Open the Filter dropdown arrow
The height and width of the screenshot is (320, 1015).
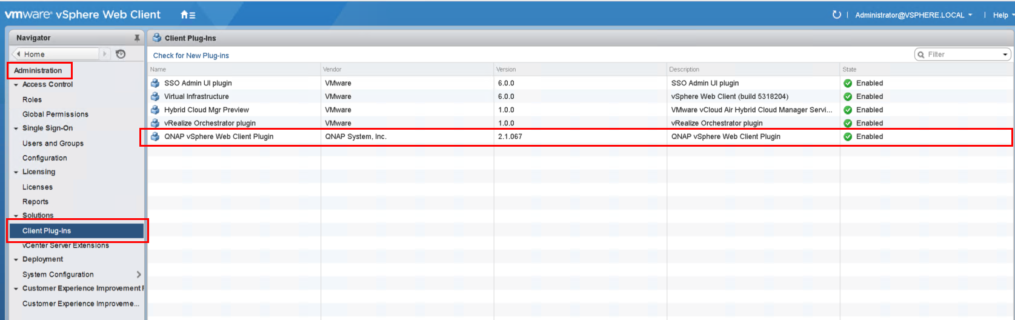click(x=1005, y=55)
